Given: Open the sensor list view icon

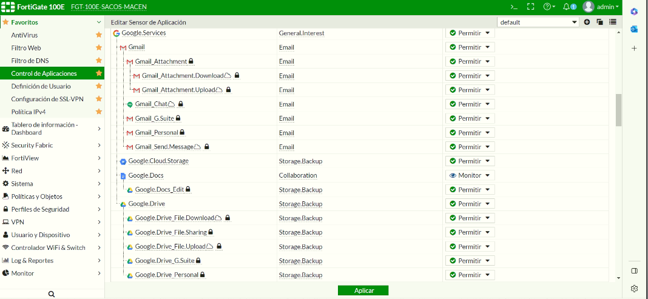Looking at the screenshot, I should click(x=613, y=22).
